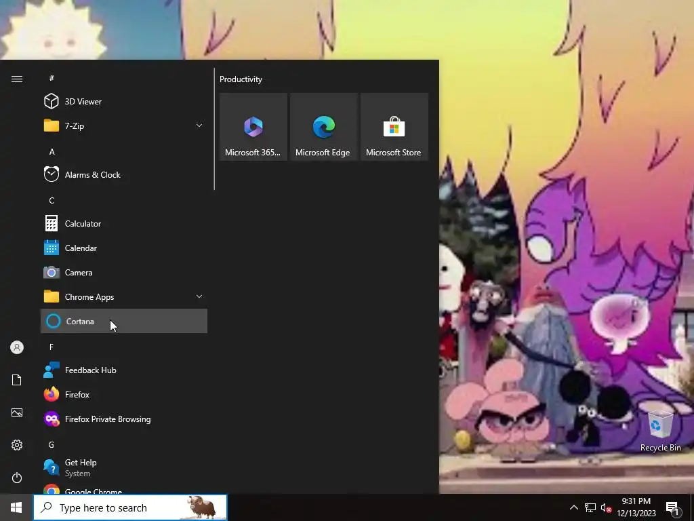Click the 'C' letter group header
694x521 pixels.
(52, 201)
